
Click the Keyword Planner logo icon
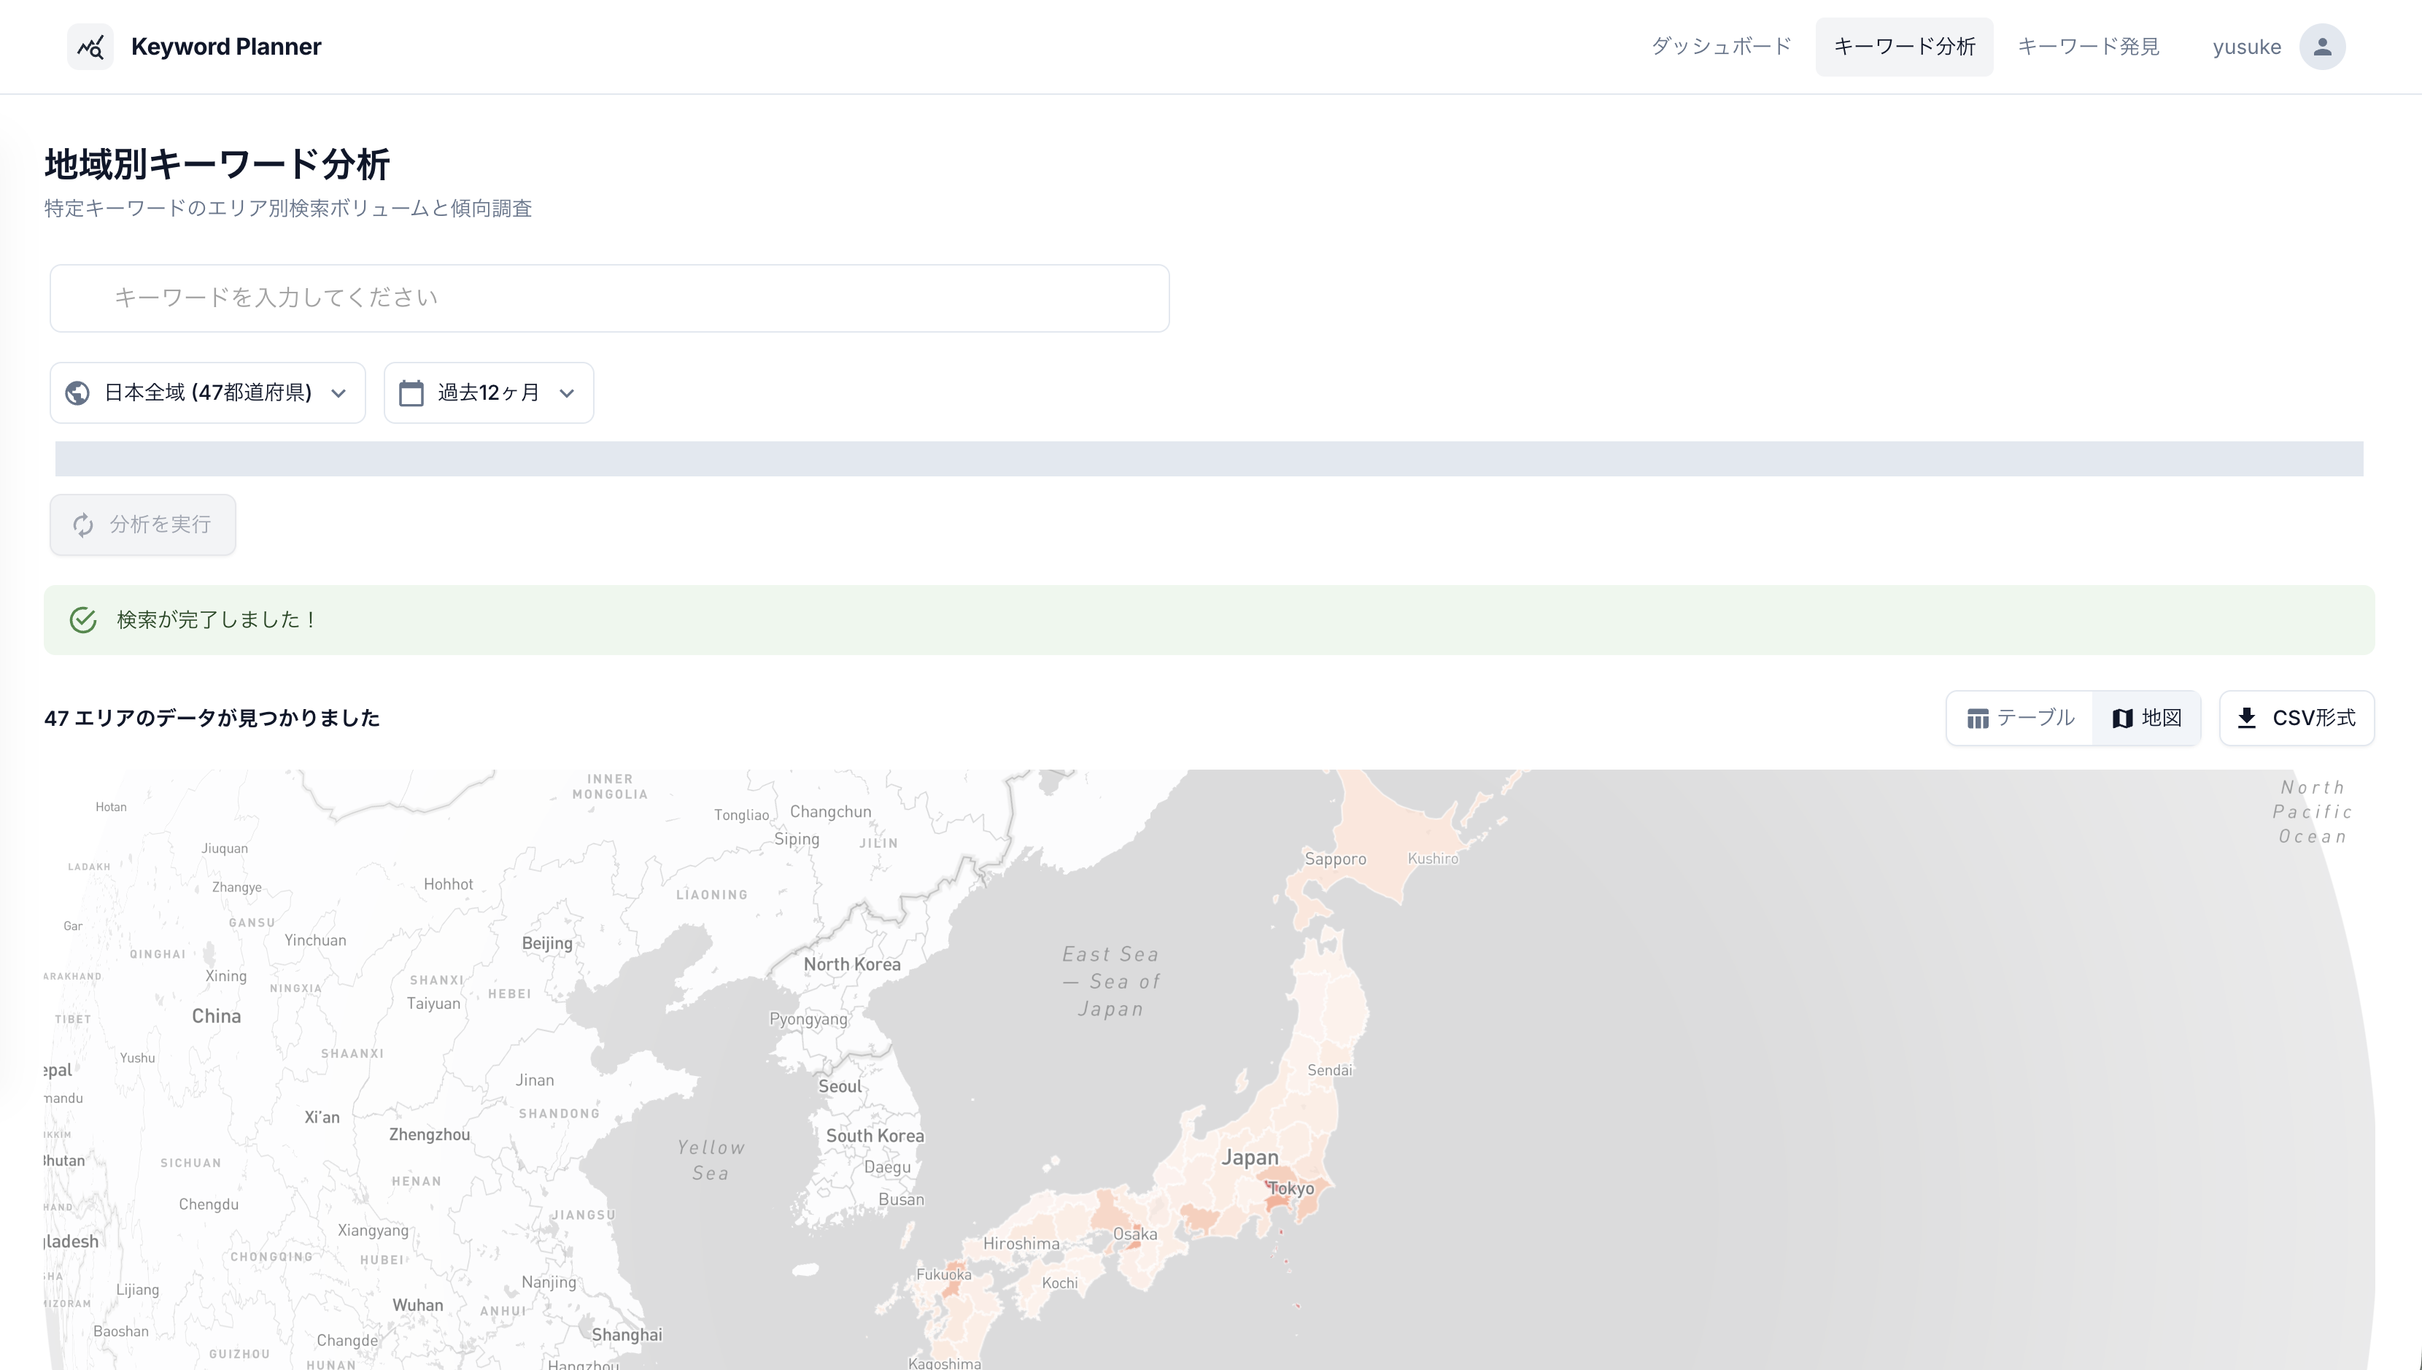click(x=90, y=47)
